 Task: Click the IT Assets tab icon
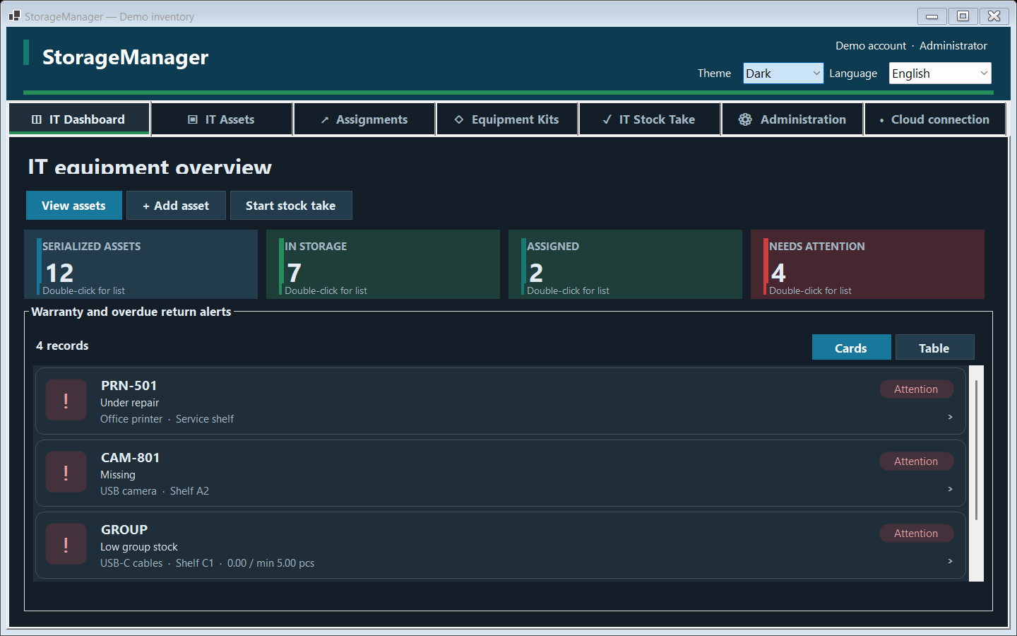(193, 119)
